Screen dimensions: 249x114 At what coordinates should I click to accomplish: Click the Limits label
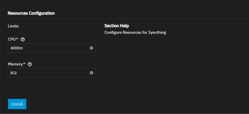pyautogui.click(x=13, y=26)
